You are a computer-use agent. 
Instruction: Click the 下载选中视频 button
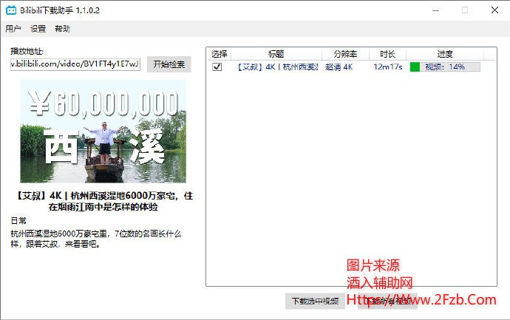(315, 301)
